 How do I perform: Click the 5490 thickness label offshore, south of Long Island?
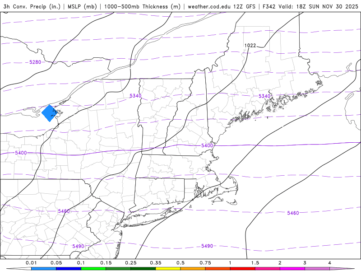pyautogui.click(x=207, y=246)
